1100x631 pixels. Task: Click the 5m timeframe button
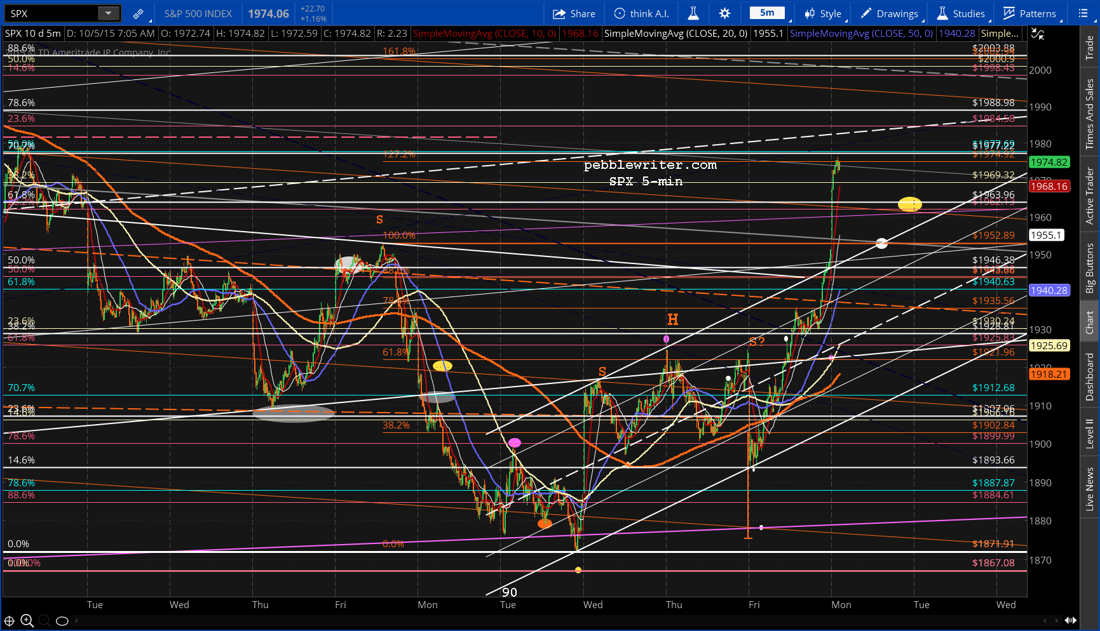coord(767,13)
